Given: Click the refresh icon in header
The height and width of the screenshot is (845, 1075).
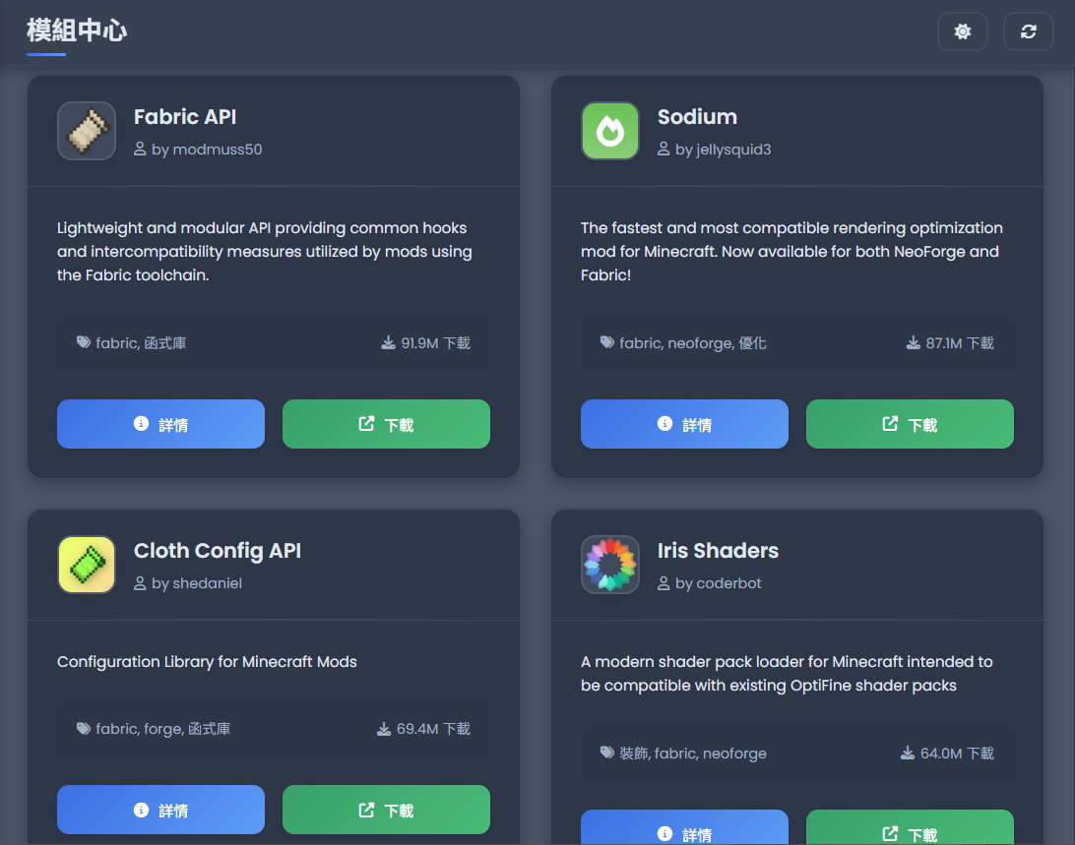Looking at the screenshot, I should [x=1029, y=31].
